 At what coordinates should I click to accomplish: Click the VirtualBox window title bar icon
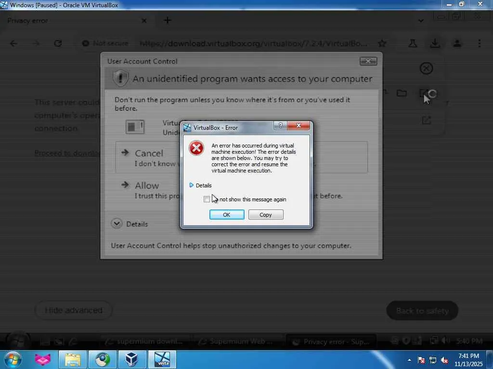[4, 5]
